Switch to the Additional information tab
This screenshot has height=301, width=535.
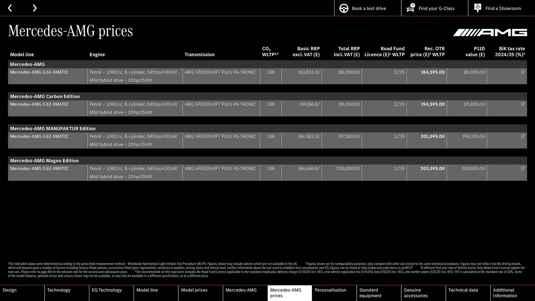(x=505, y=293)
